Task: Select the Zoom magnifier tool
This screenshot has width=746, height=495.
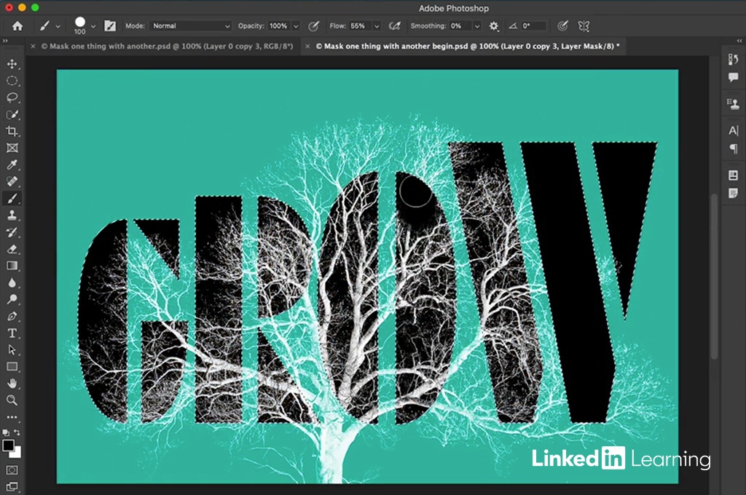Action: pos(12,400)
